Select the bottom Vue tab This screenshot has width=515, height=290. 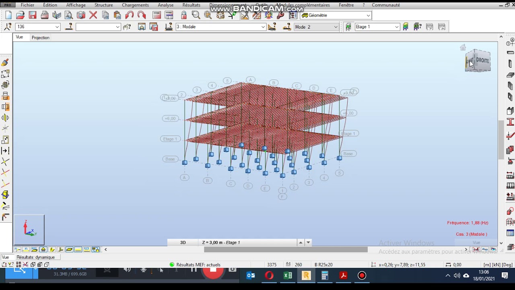point(5,257)
